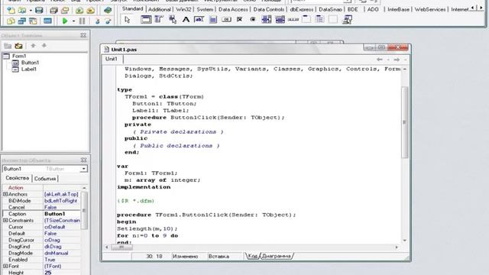Screen dimensions: 489x275
Task: Open the dropdown arrow beside Open file
Action: coord(31,11)
